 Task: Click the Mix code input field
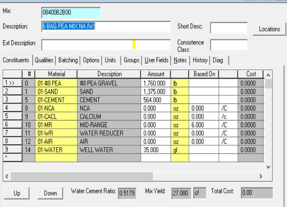point(71,13)
